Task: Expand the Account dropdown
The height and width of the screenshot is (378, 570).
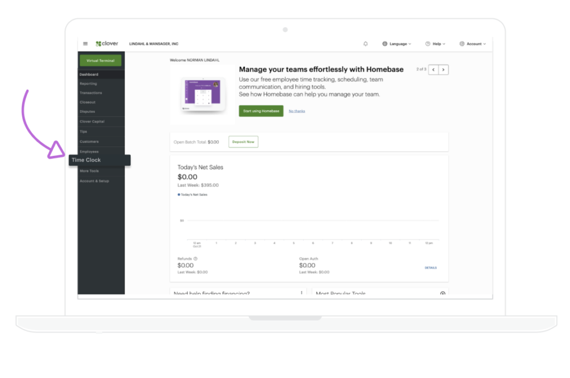Action: 473,44
